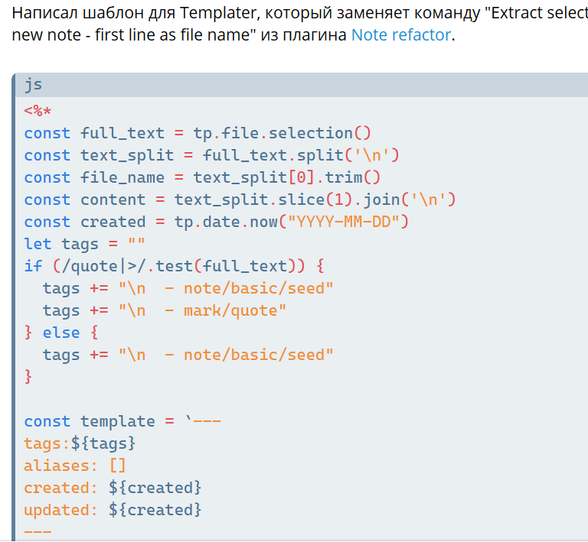The image size is (588, 542).
Task: Click the 'tags:${tags}' line
Action: tap(80, 443)
